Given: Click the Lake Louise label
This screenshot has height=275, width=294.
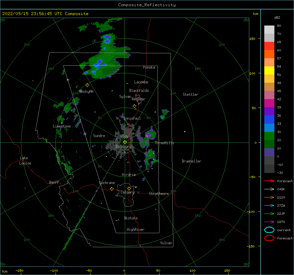Looking at the screenshot, I should pyautogui.click(x=25, y=161).
